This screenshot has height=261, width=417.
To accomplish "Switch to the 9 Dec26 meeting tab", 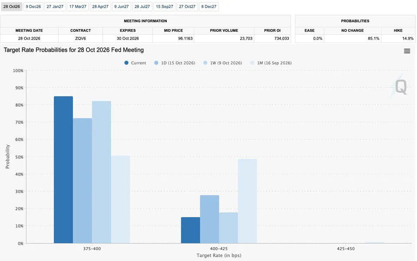I will [x=33, y=7].
